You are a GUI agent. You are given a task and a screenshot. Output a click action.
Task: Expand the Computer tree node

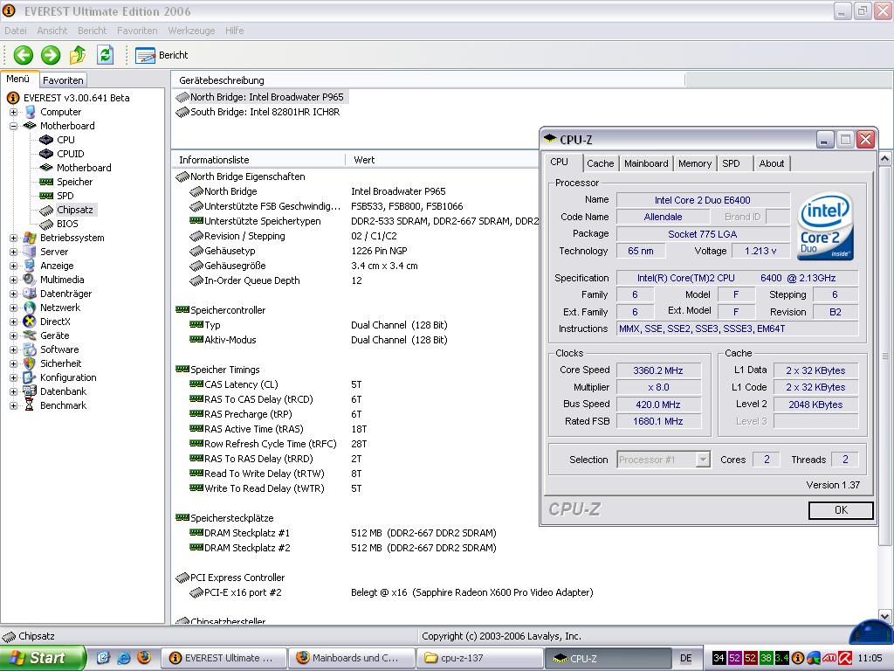click(x=13, y=113)
